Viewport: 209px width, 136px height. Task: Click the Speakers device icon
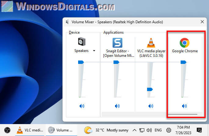click(81, 42)
